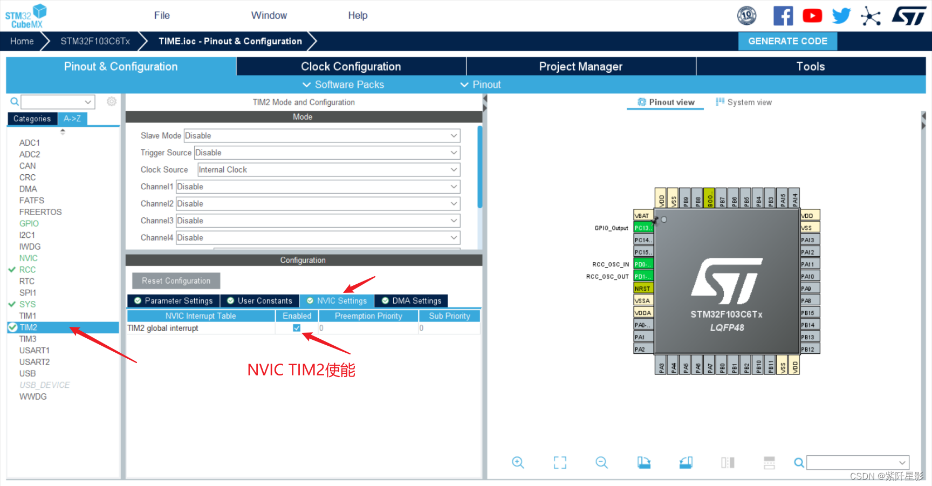Zoom out of the pinout view

click(601, 462)
